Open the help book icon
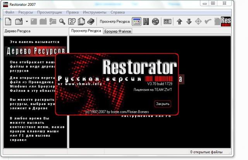This screenshot has width=248, height=160. pyautogui.click(x=91, y=22)
